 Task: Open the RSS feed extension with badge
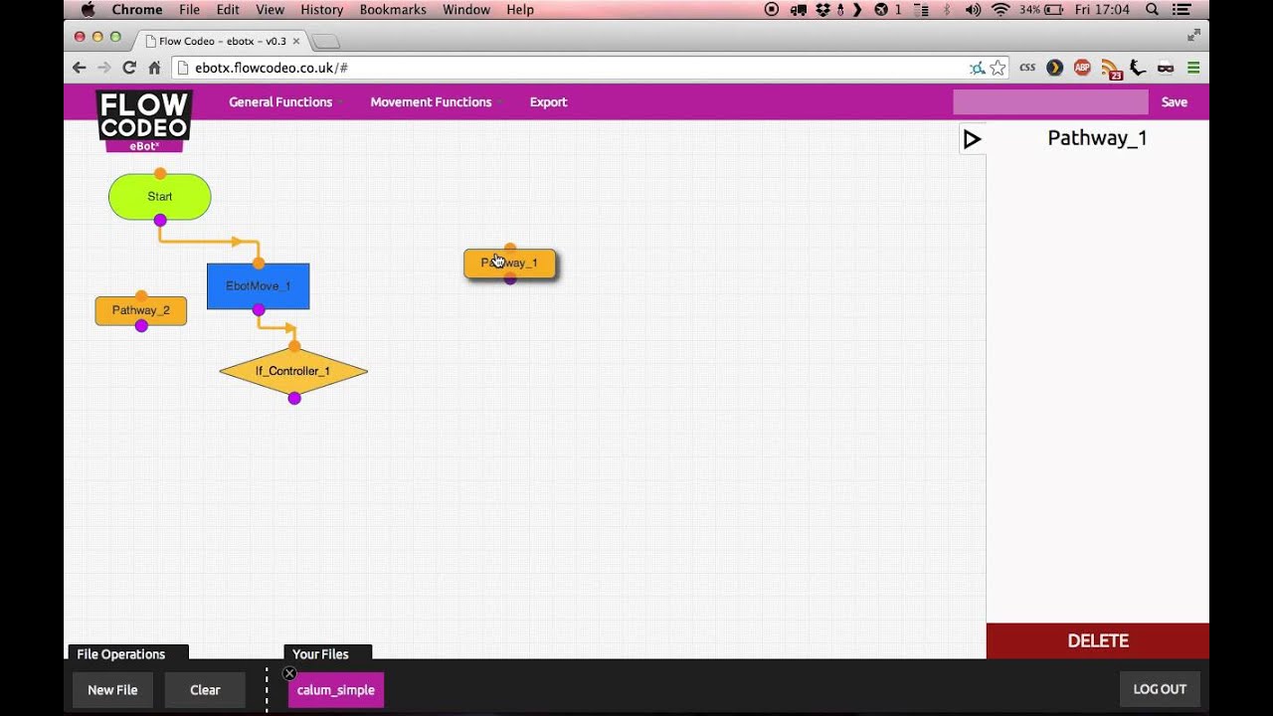(x=1111, y=69)
